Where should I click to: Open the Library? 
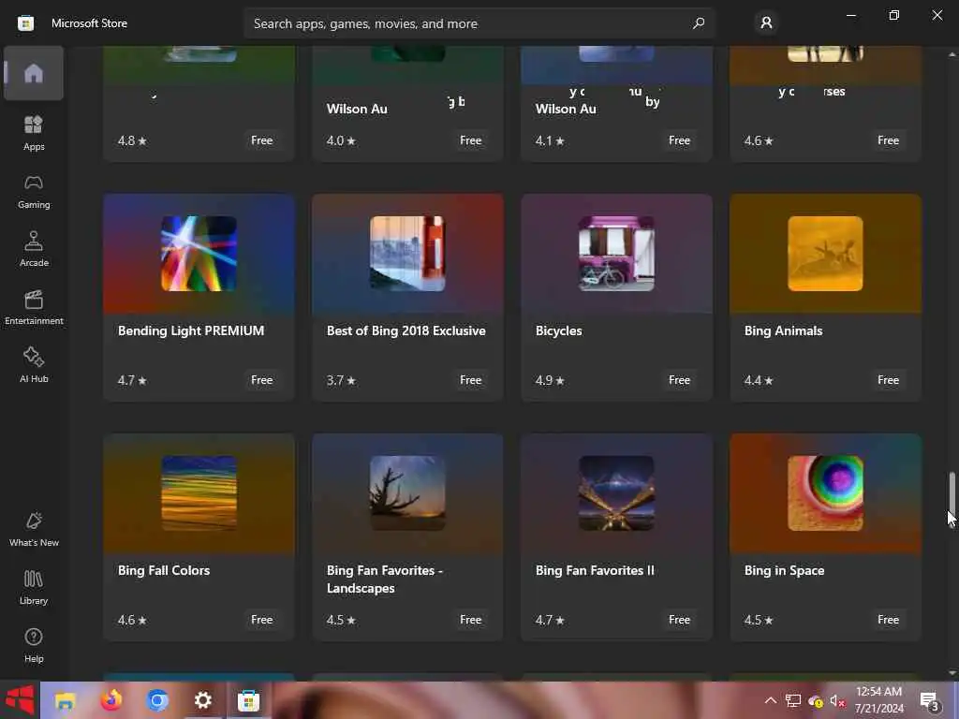pos(34,587)
